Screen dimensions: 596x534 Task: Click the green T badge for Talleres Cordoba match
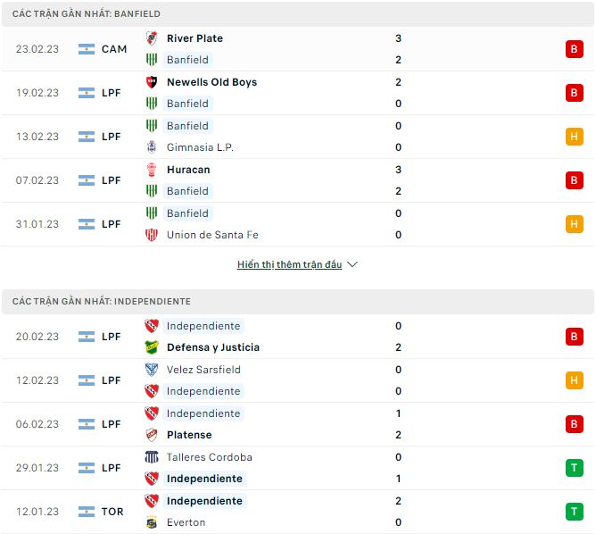point(574,468)
